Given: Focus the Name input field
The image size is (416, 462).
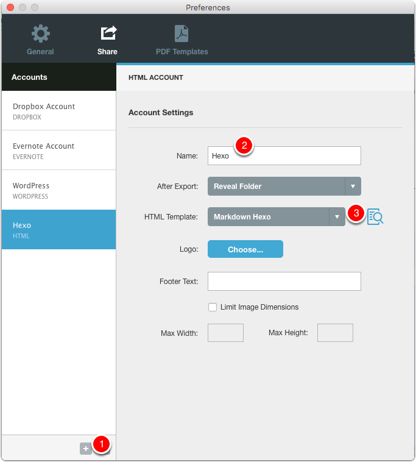Looking at the screenshot, I should tap(284, 156).
